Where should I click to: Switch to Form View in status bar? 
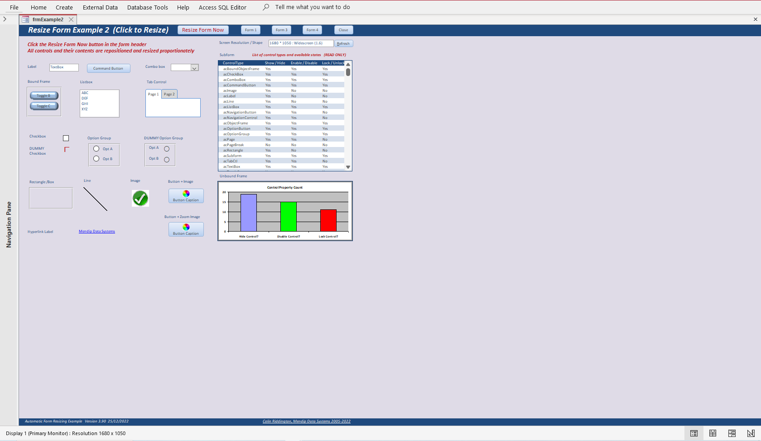point(694,433)
